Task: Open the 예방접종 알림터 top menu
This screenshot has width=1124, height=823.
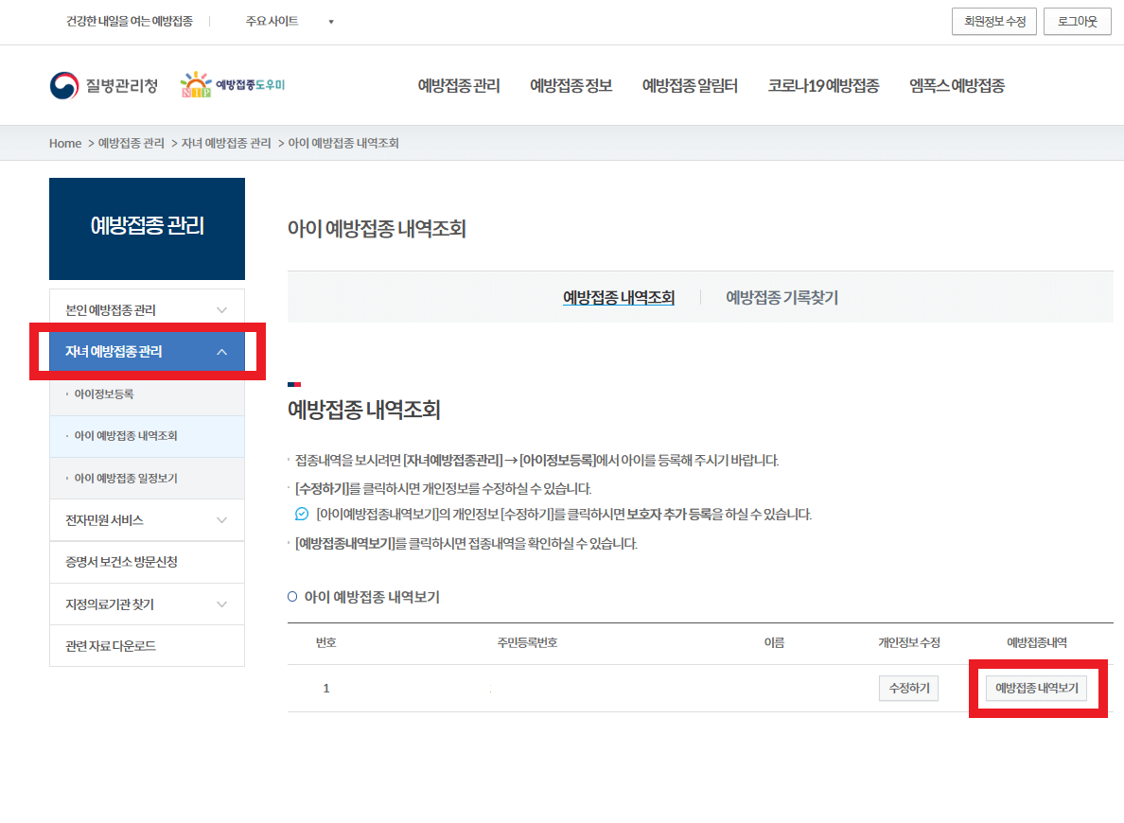Action: pos(690,85)
